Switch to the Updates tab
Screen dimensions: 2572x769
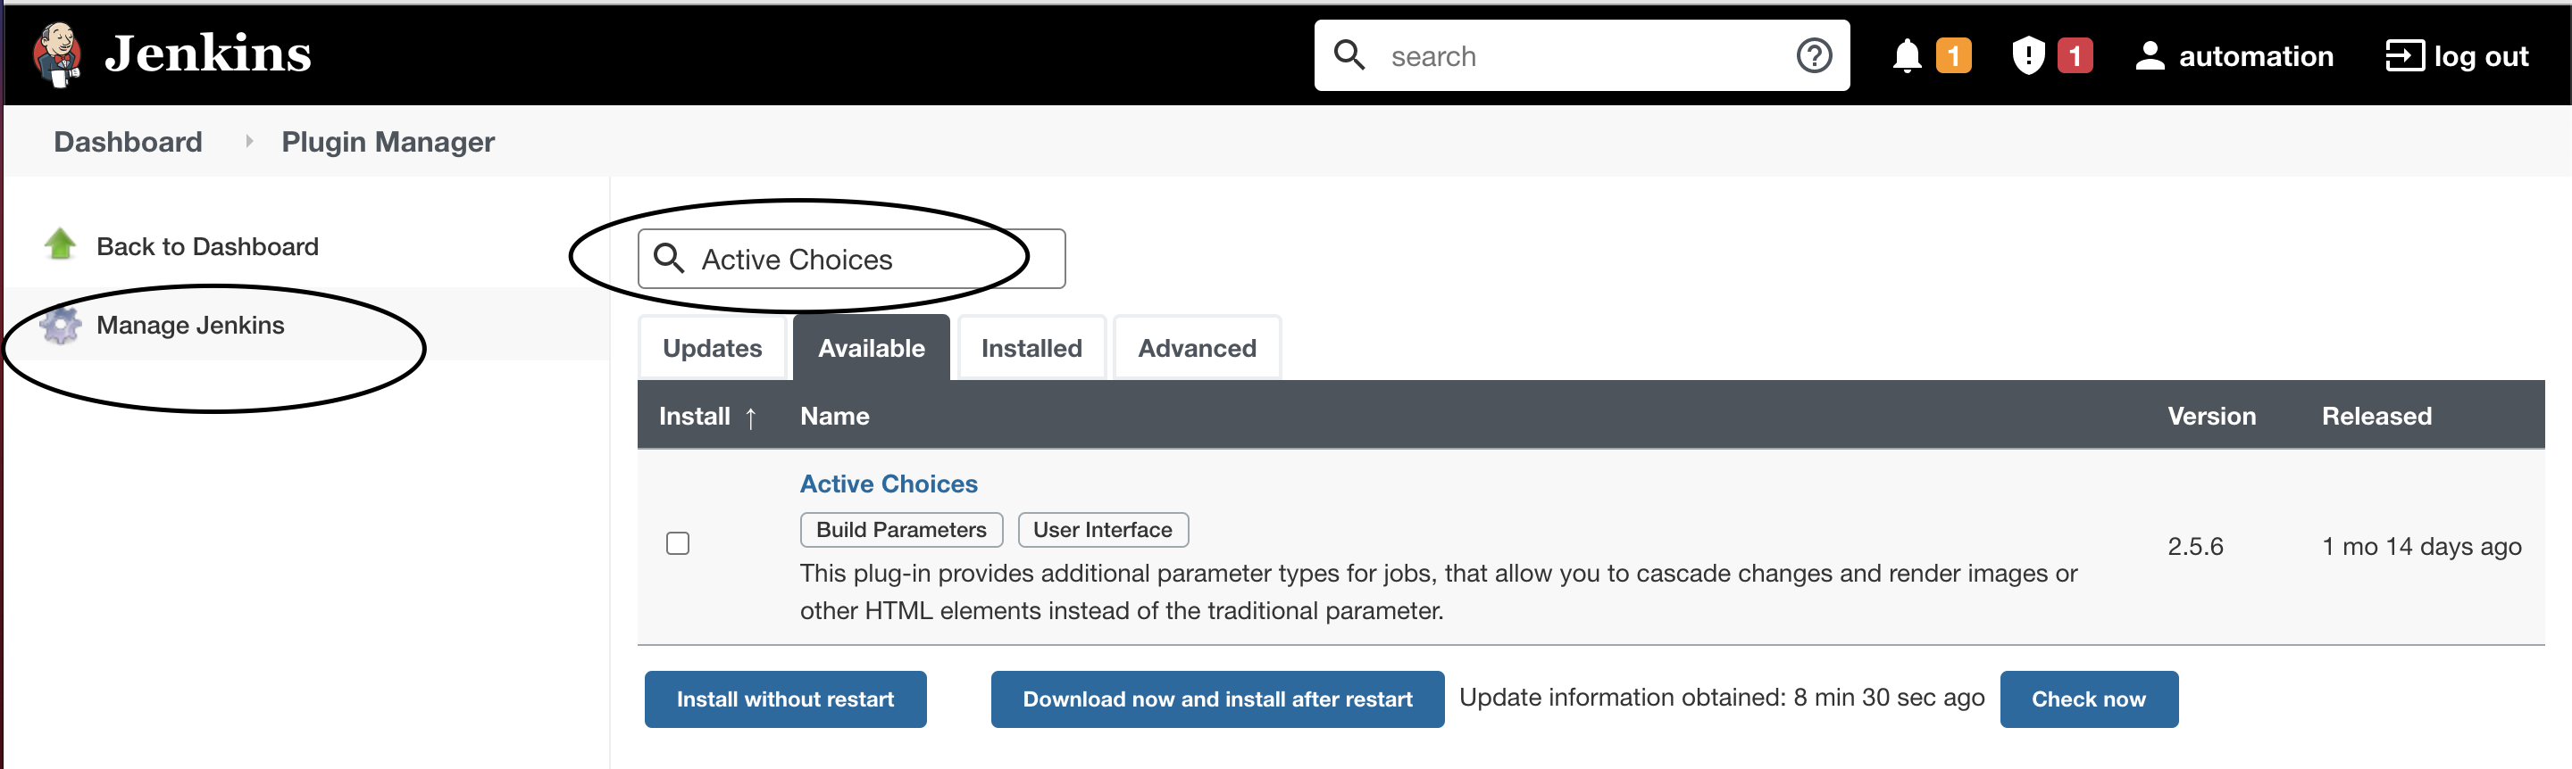(711, 347)
